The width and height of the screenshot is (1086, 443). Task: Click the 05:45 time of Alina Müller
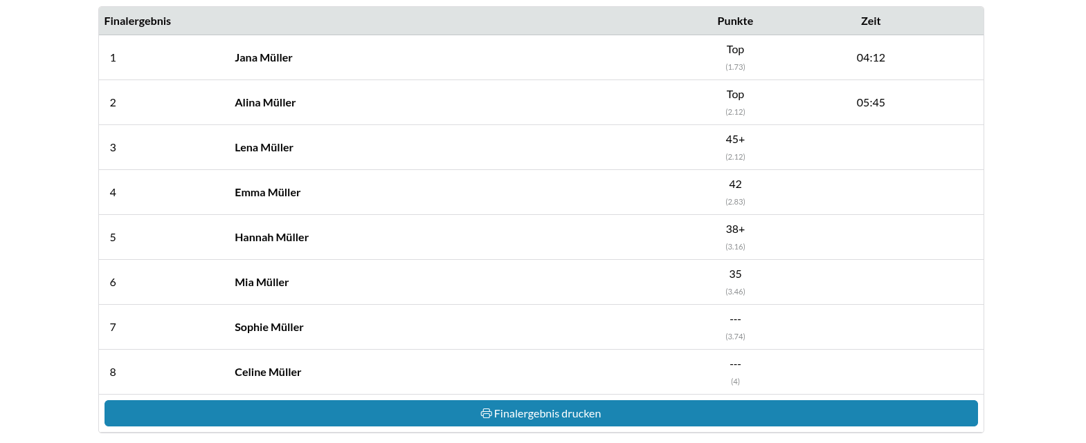870,103
